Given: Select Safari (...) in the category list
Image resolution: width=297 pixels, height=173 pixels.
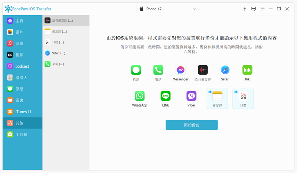Looking at the screenshot, I should (x=66, y=53).
